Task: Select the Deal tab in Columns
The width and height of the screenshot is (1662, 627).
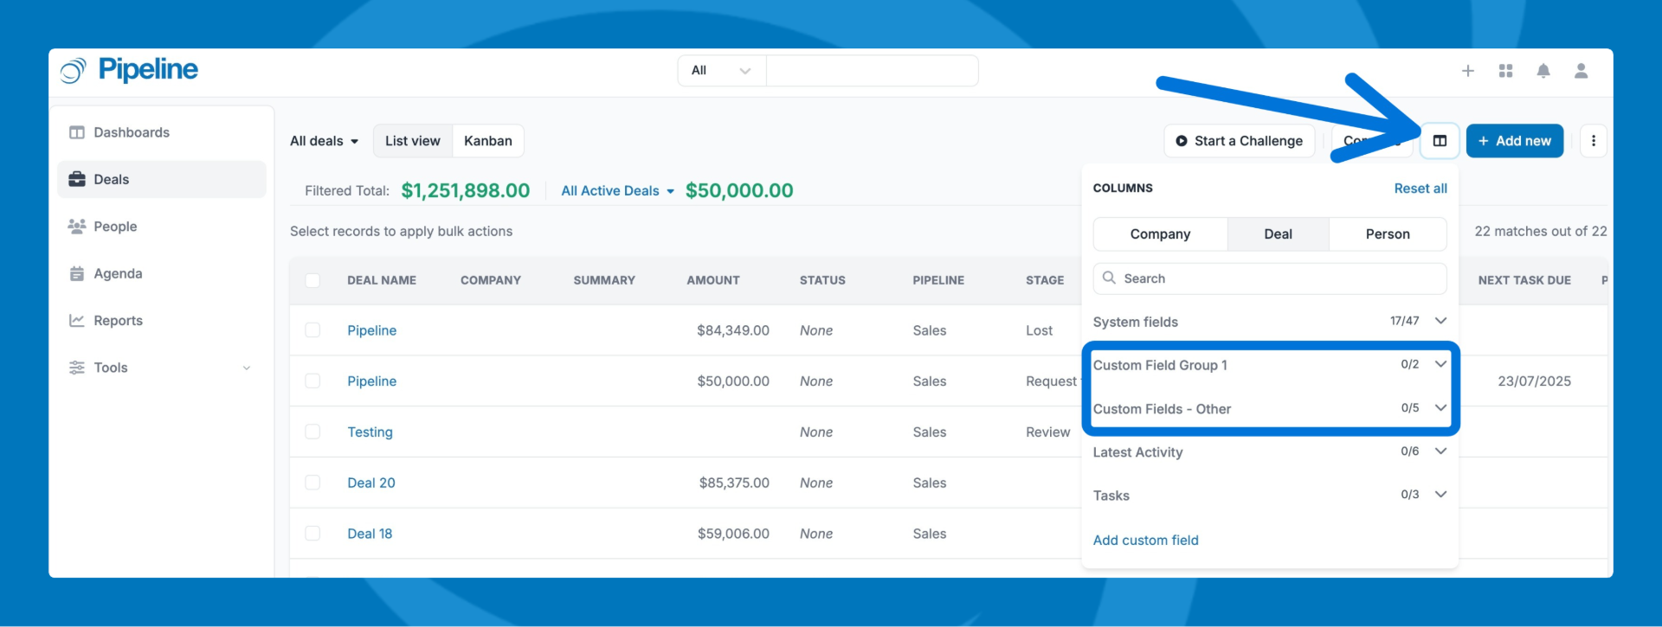Action: [1278, 234]
